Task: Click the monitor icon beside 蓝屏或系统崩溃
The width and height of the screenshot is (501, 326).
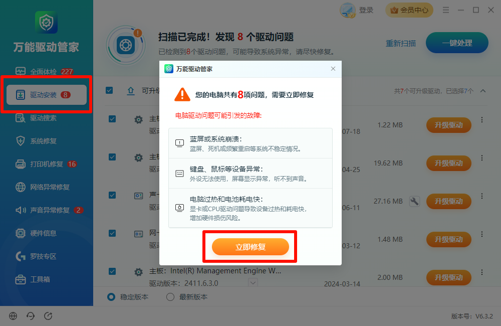Action: (x=179, y=143)
